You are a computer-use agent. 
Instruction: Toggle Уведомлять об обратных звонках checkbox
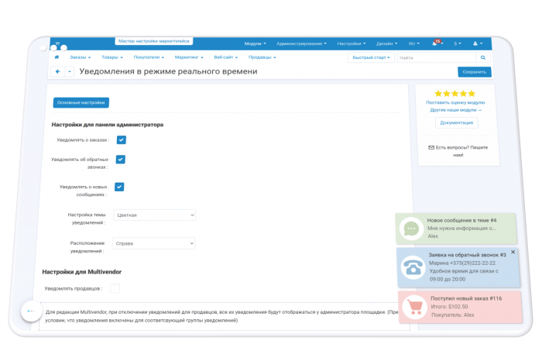click(120, 160)
